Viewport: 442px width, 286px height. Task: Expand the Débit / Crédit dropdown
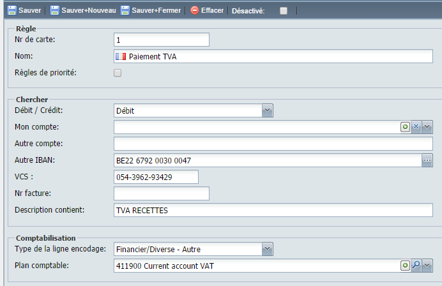point(267,110)
